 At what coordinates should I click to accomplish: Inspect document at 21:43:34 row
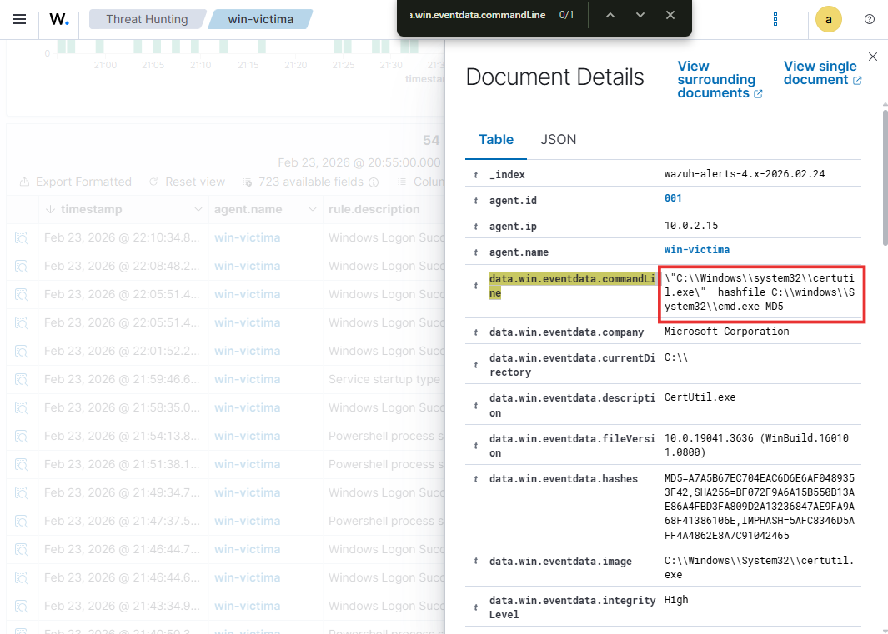click(22, 606)
